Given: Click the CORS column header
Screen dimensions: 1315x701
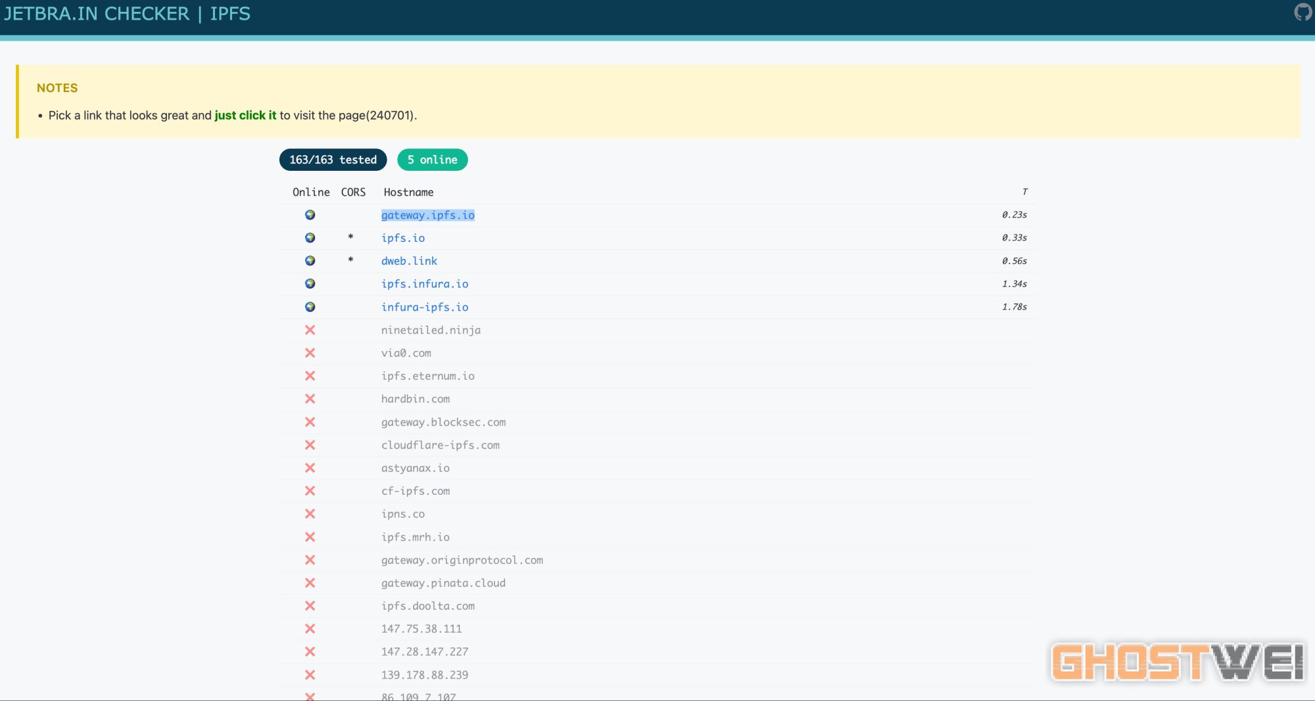Looking at the screenshot, I should (353, 192).
